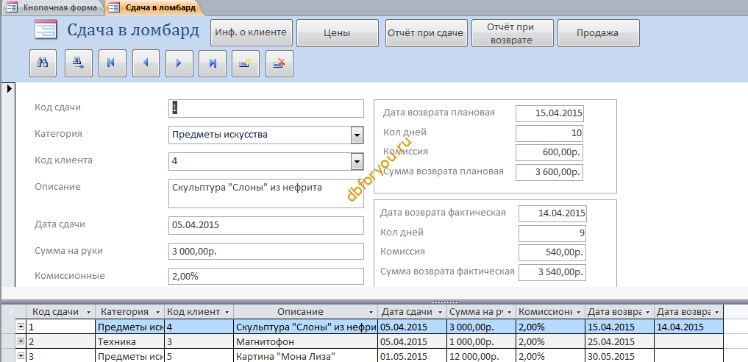Screen dimensions: 748x362
Task: Select the Сдача в ломбард tab
Action: [x=154, y=7]
